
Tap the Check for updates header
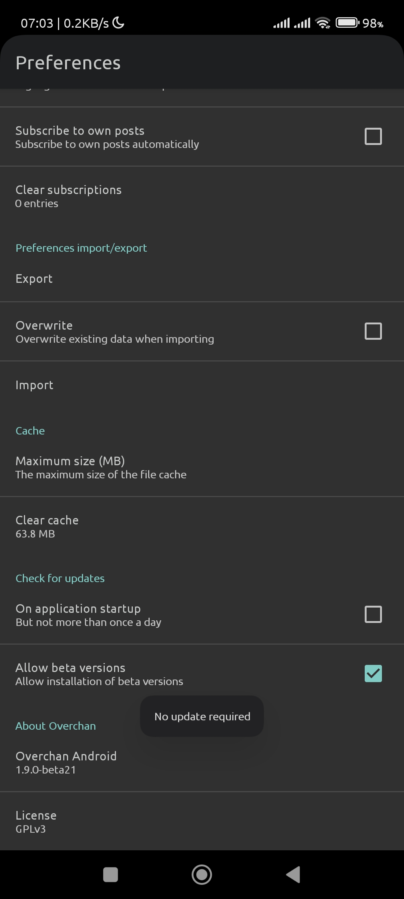(x=60, y=578)
